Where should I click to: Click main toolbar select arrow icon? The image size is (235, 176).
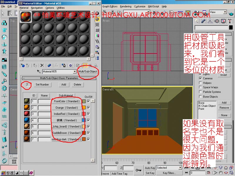click(x=3, y=13)
